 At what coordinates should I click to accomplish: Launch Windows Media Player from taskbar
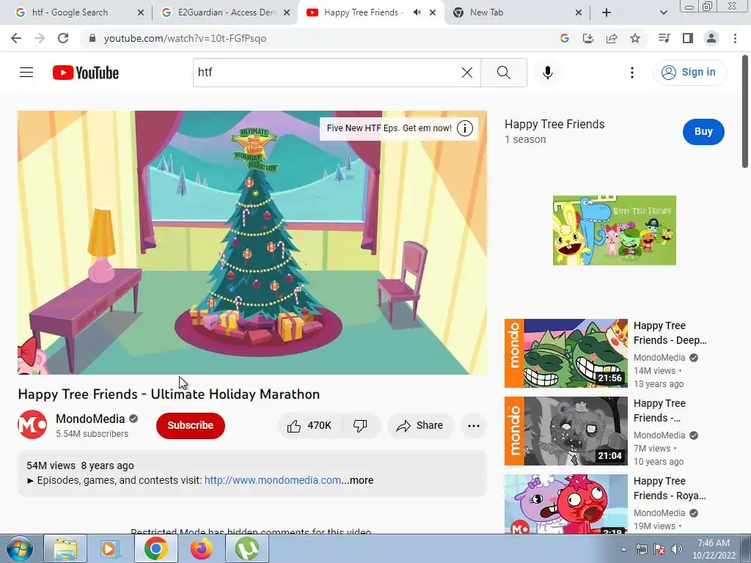pos(110,548)
